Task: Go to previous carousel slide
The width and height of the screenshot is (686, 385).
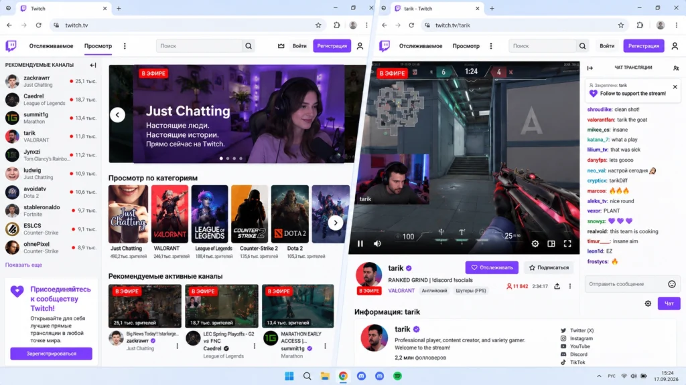Action: click(x=117, y=115)
